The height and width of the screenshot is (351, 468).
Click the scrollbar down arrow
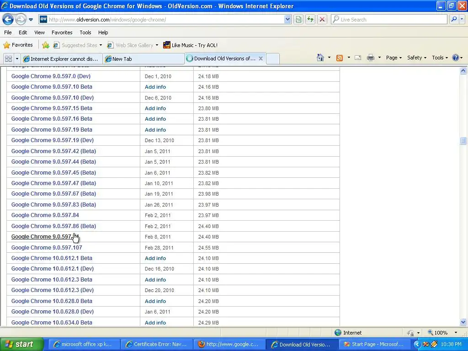pyautogui.click(x=463, y=322)
